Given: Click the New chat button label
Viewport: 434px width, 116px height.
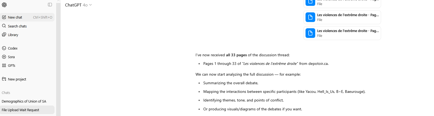Looking at the screenshot, I should [15, 17].
